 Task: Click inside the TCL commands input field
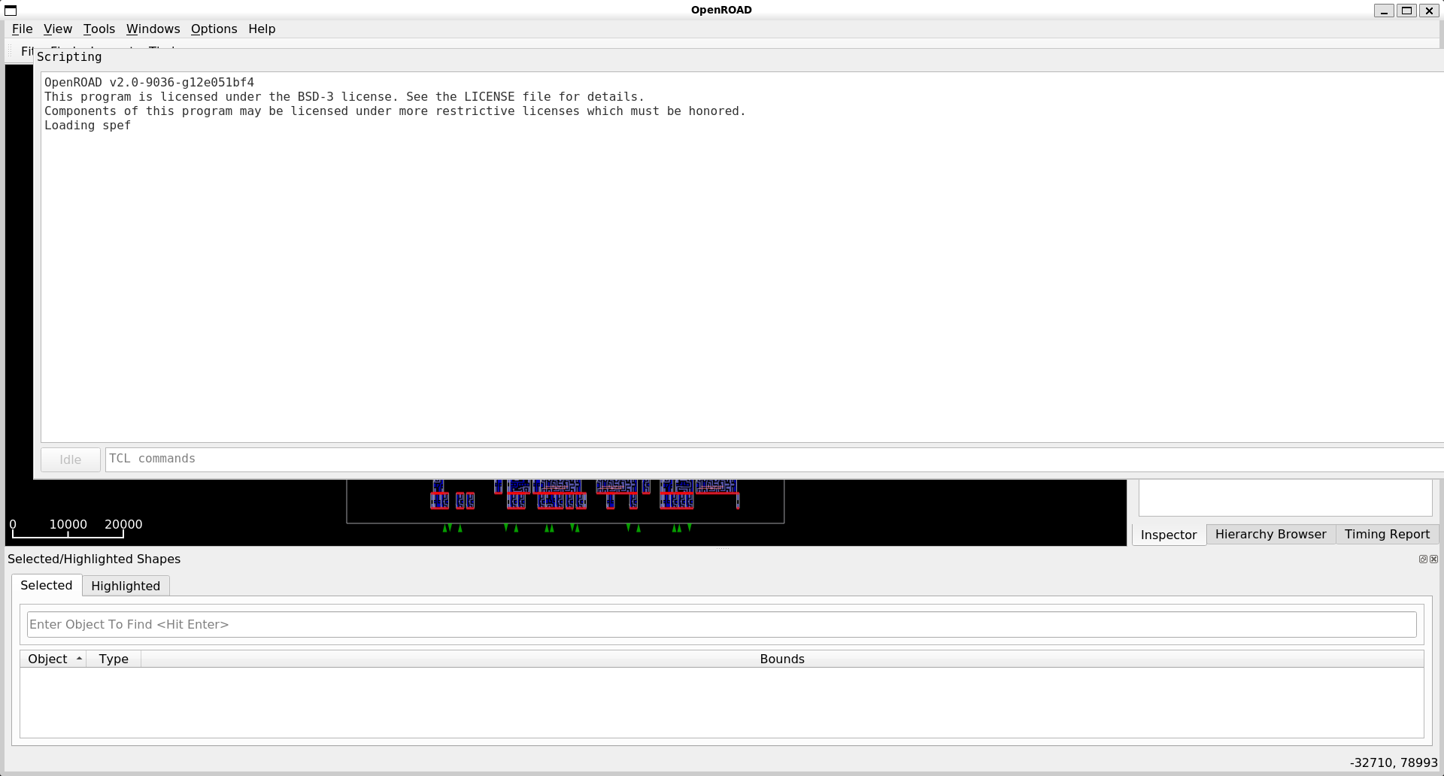tap(451, 459)
